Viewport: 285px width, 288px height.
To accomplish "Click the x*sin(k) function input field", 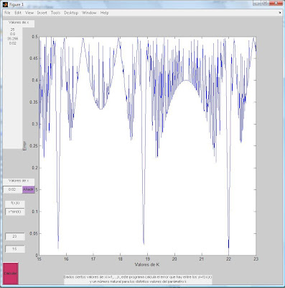I will [x=15, y=212].
